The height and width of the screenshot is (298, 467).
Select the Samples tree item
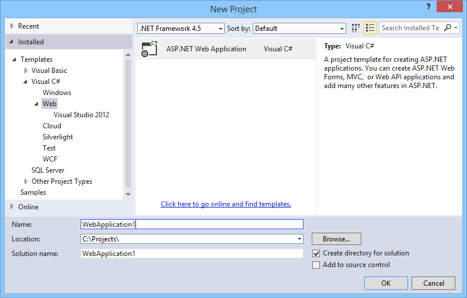coord(33,192)
